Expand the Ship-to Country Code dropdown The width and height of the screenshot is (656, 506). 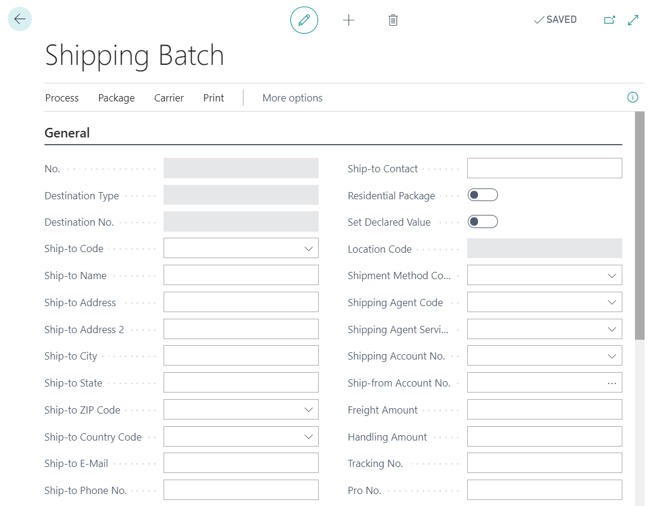click(x=308, y=437)
